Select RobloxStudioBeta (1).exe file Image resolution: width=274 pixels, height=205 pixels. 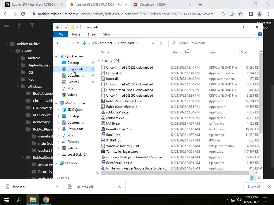[x=124, y=101]
